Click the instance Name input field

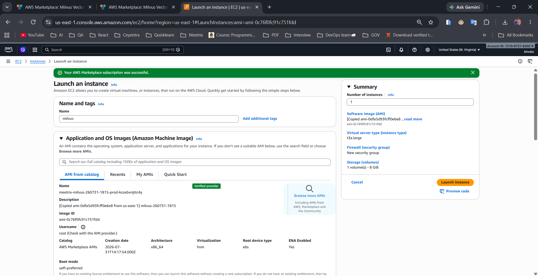click(x=149, y=119)
